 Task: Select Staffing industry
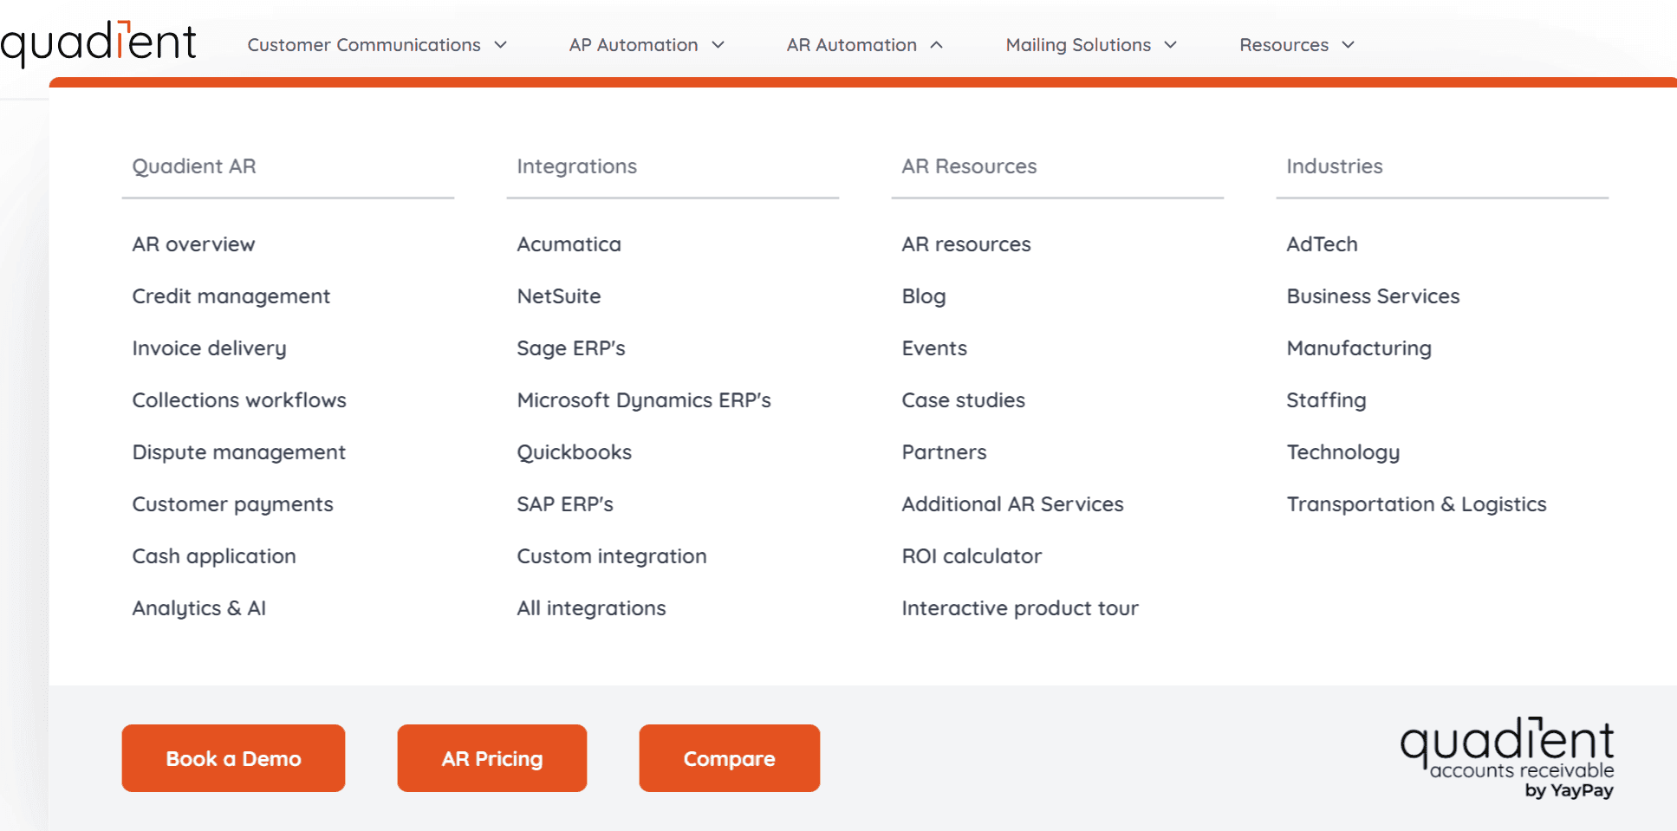[1326, 400]
